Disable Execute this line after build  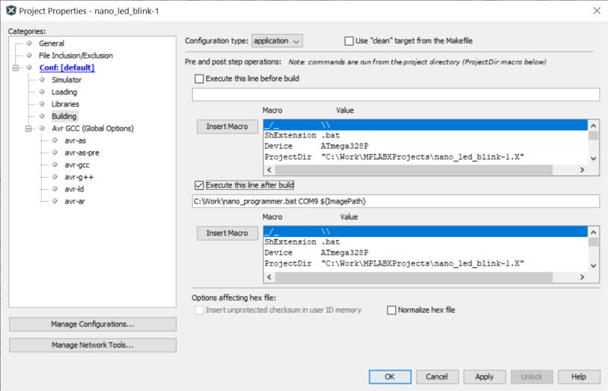click(x=199, y=185)
